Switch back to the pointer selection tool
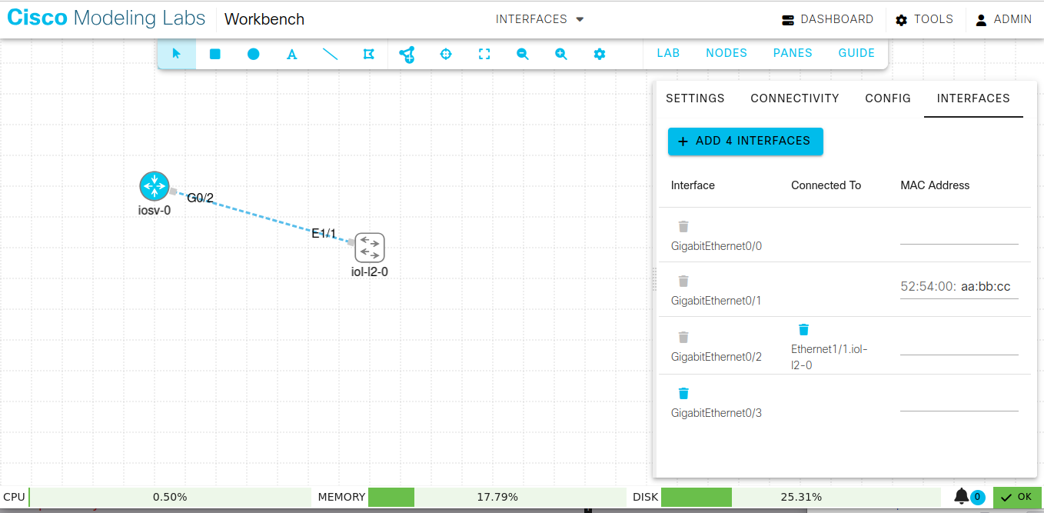The width and height of the screenshot is (1044, 513). (x=176, y=54)
